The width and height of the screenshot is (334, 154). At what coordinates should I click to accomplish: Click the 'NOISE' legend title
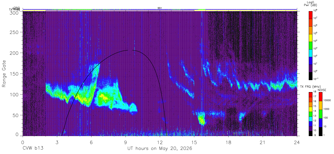coord(323,90)
